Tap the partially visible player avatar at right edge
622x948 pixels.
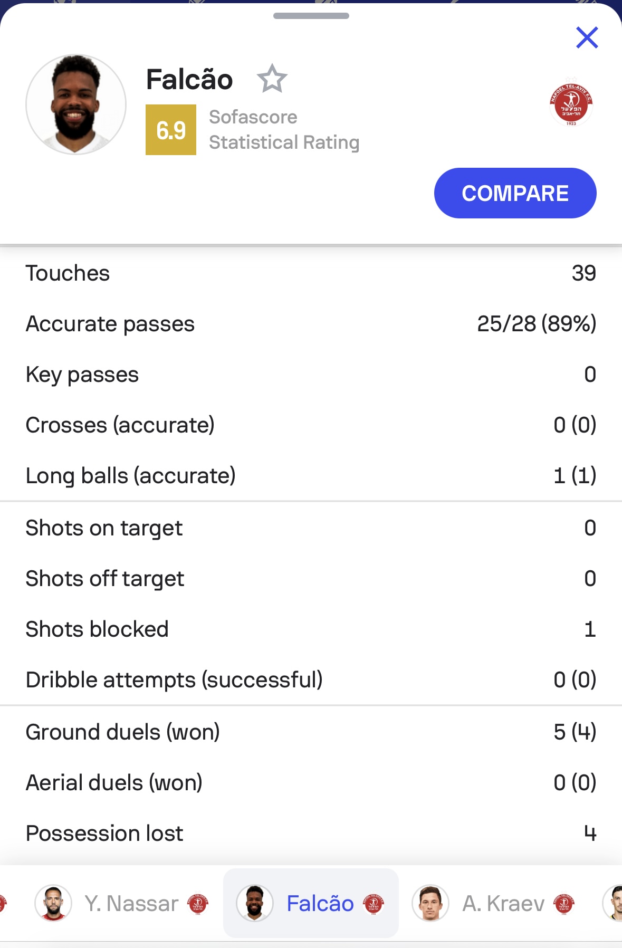pos(613,903)
